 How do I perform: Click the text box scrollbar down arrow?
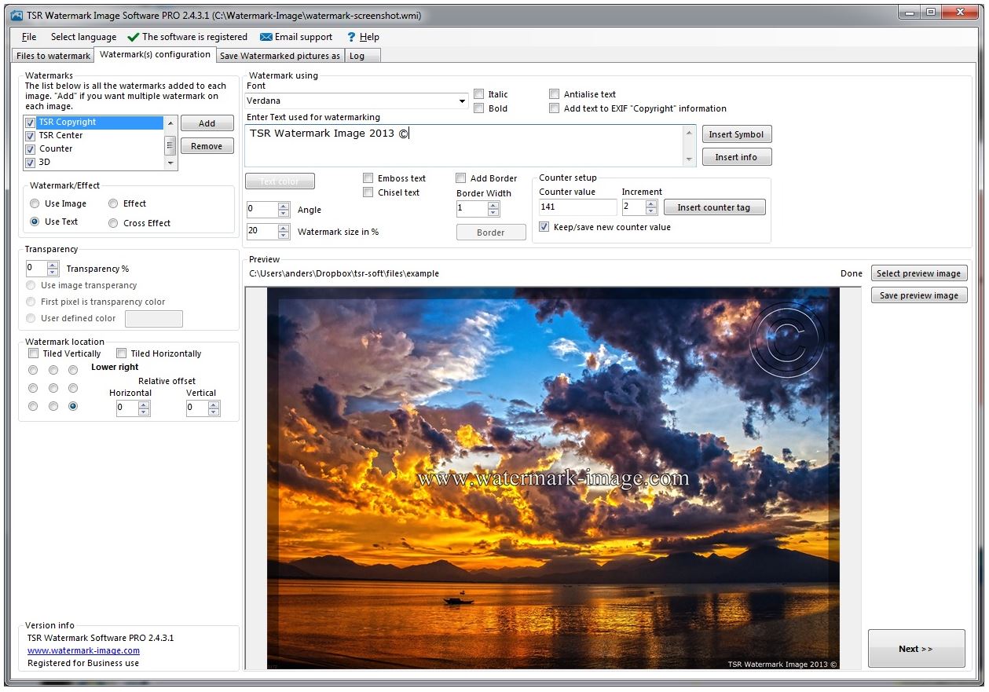pos(690,159)
